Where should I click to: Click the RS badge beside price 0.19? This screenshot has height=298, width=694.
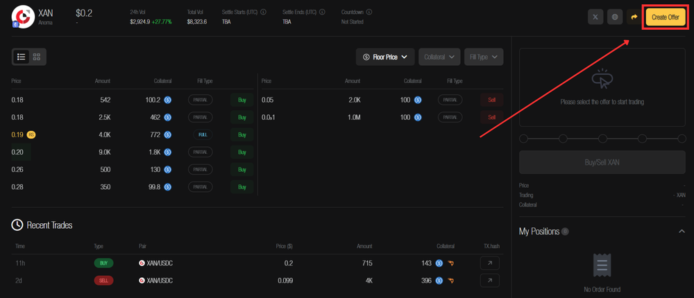31,134
